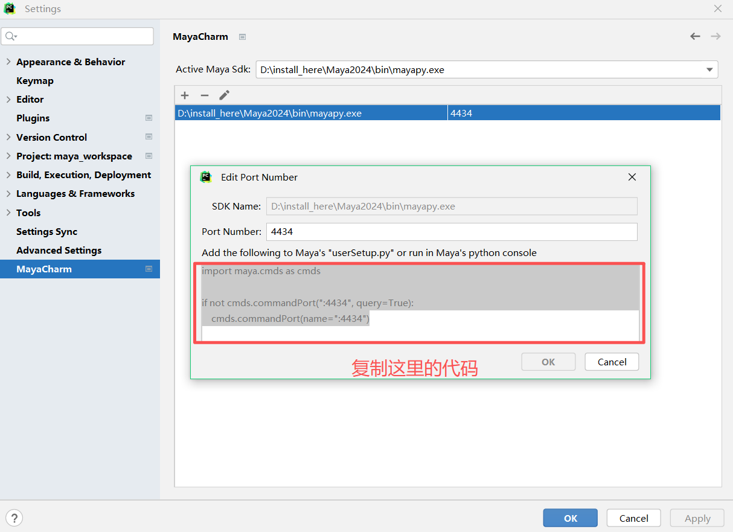Select MayaCharm in settings tree
This screenshot has width=733, height=532.
(x=80, y=269)
